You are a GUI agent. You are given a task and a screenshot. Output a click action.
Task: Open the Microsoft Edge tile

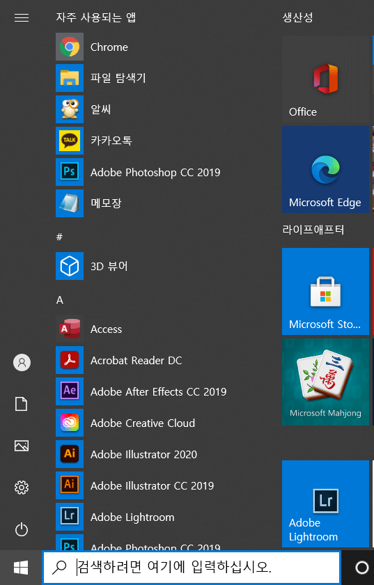[x=325, y=169]
